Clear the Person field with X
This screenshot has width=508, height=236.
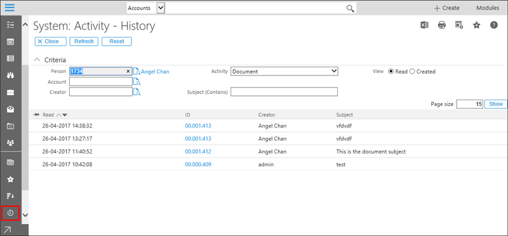pos(128,72)
